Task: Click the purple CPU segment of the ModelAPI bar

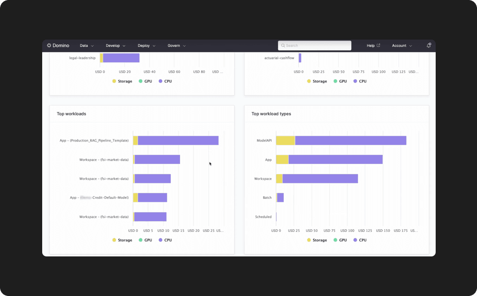Action: [350, 141]
